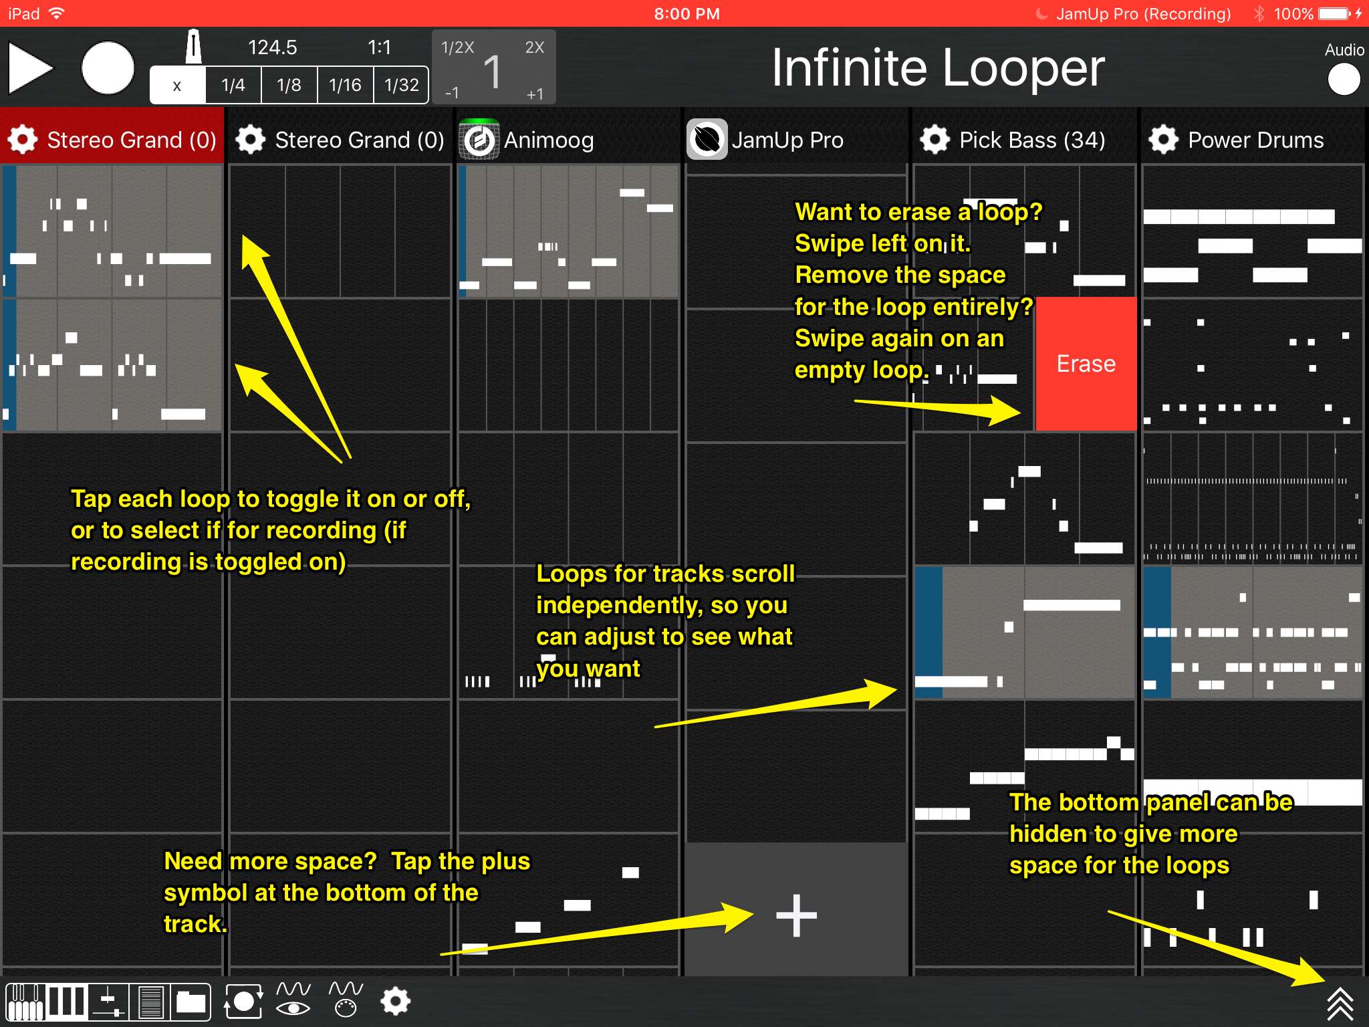Select 1/32 quantization
This screenshot has height=1027, width=1369.
[401, 85]
